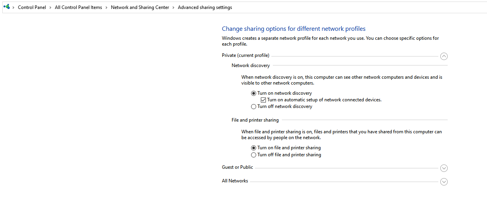Select Turn on file and printer sharing

tap(254, 148)
